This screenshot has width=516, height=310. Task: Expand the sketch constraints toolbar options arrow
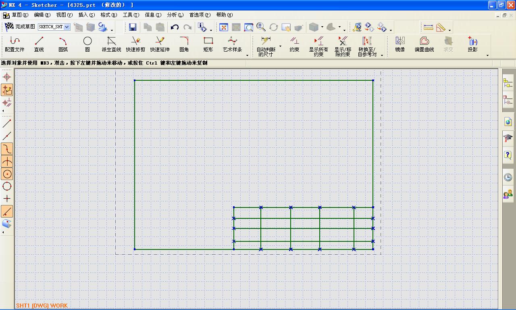382,55
